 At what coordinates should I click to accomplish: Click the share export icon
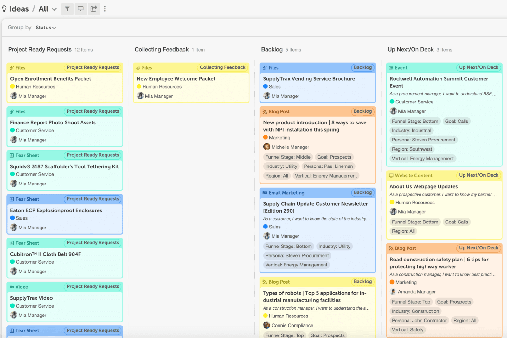point(94,9)
